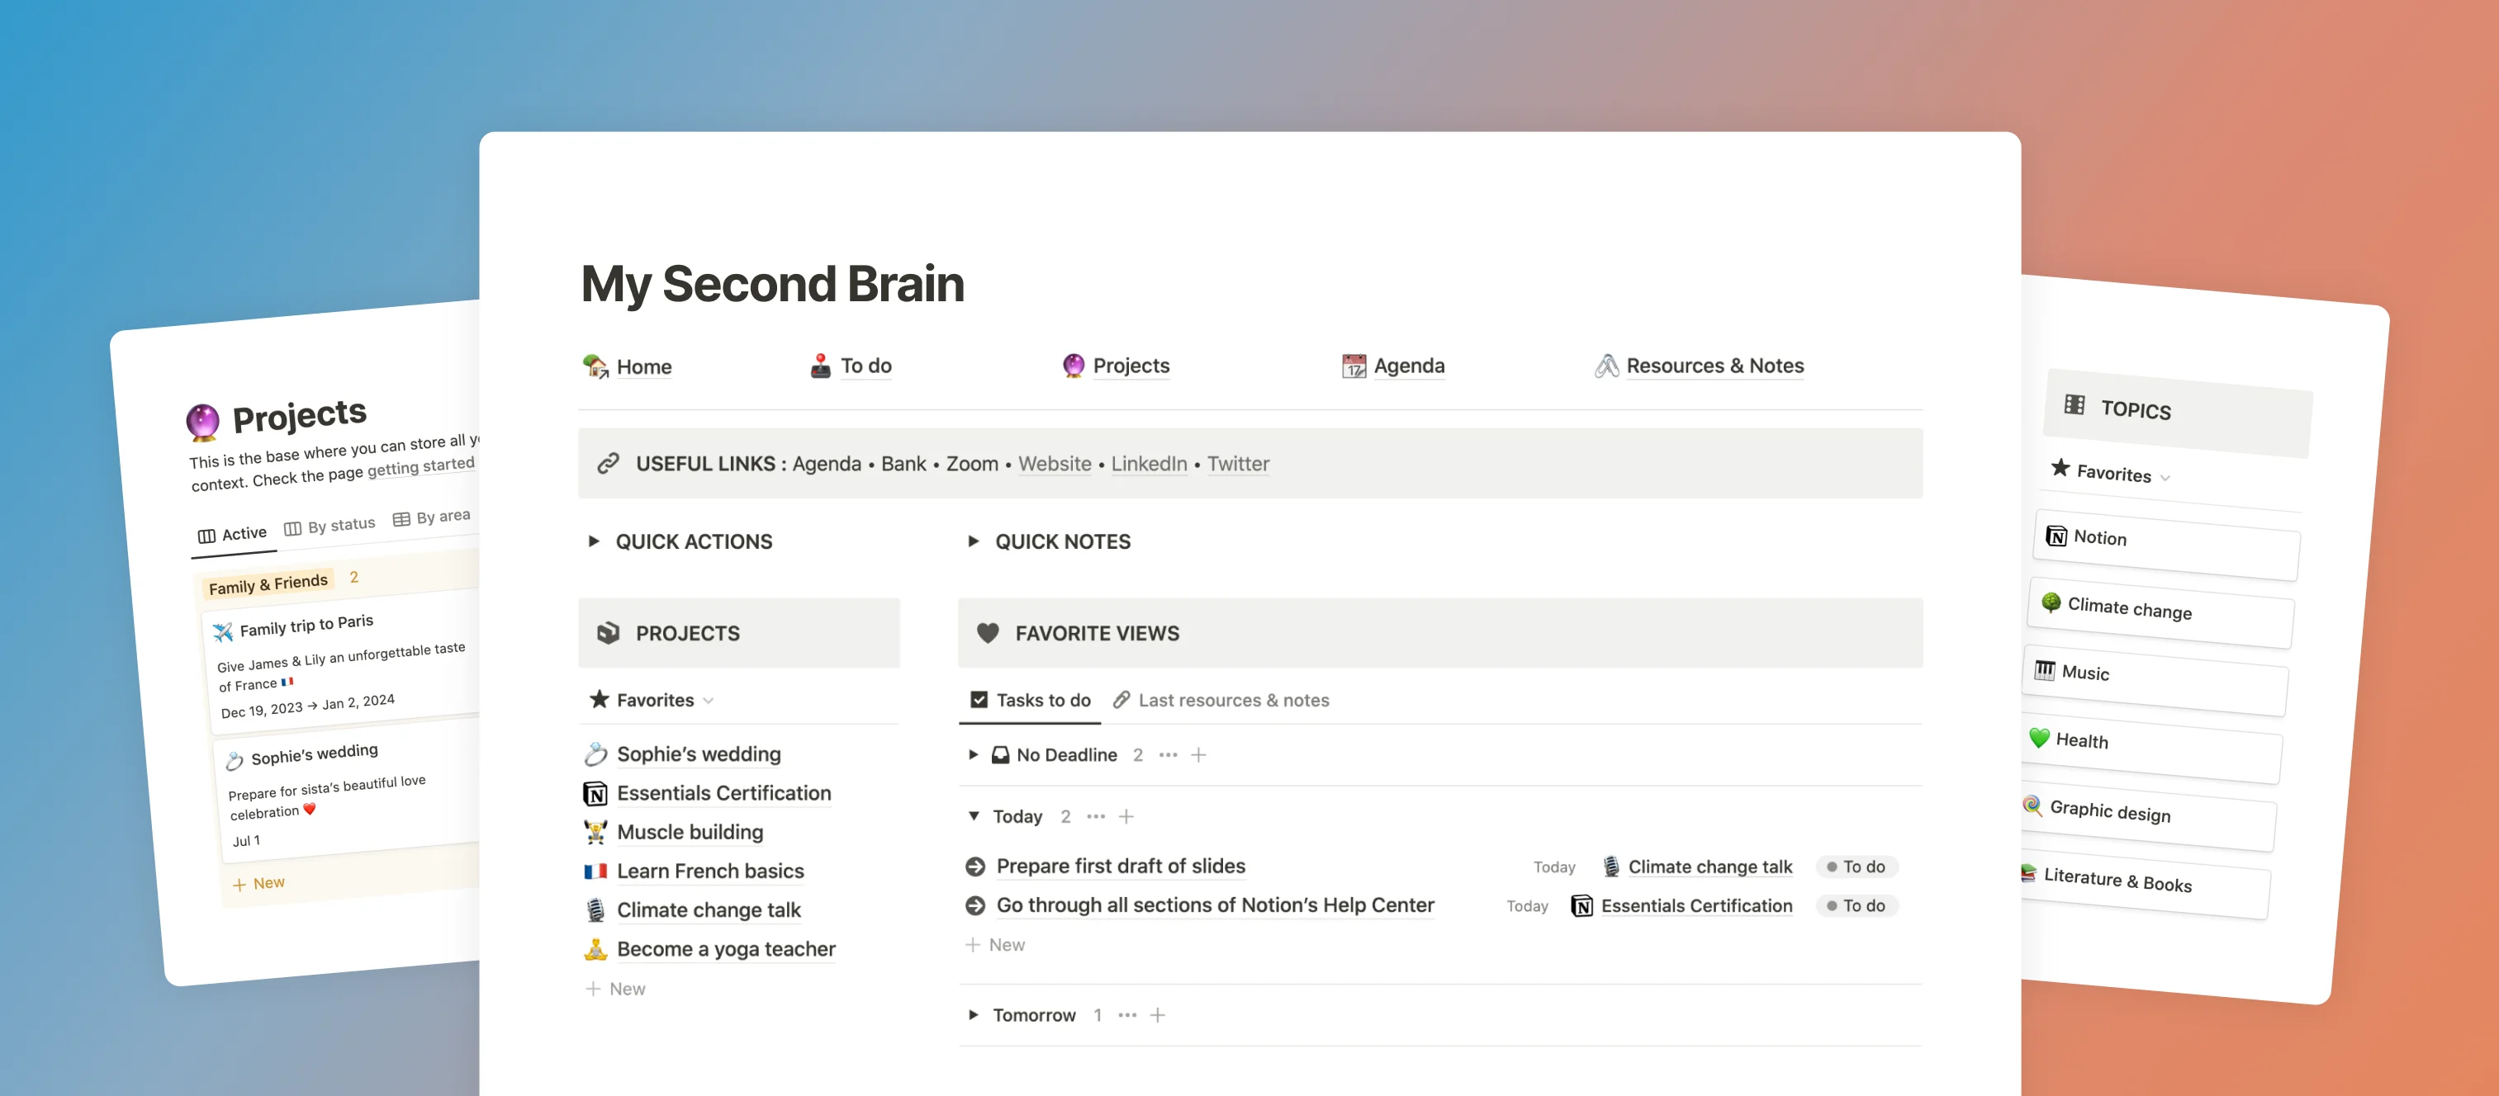The width and height of the screenshot is (2499, 1096).
Task: Expand the QUICK ACTIONS section
Action: [593, 541]
